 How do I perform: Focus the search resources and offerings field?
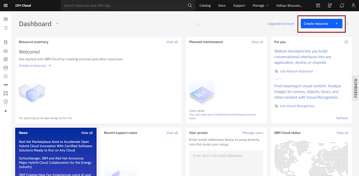click(124, 6)
